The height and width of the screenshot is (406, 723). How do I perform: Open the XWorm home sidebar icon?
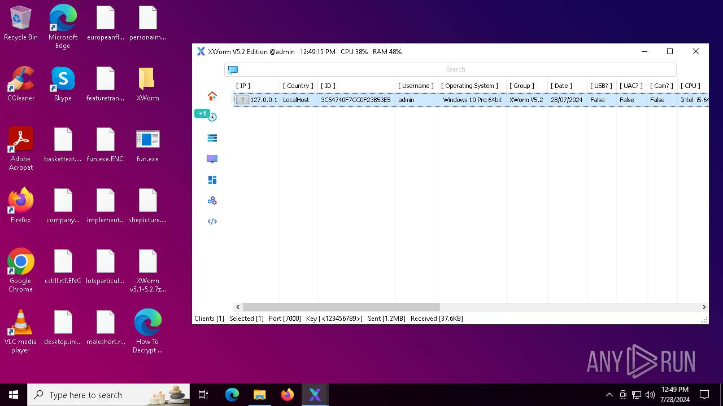tap(212, 96)
